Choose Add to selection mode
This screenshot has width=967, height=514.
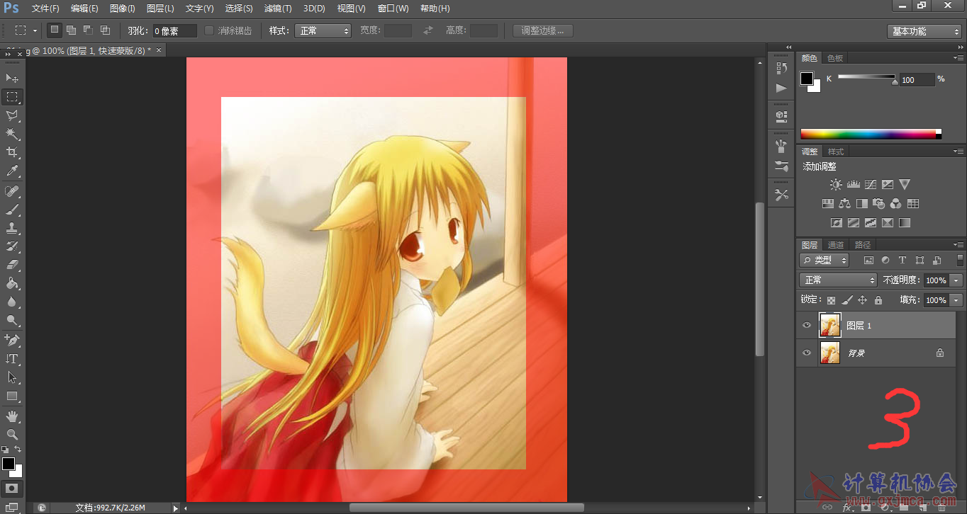tap(72, 30)
